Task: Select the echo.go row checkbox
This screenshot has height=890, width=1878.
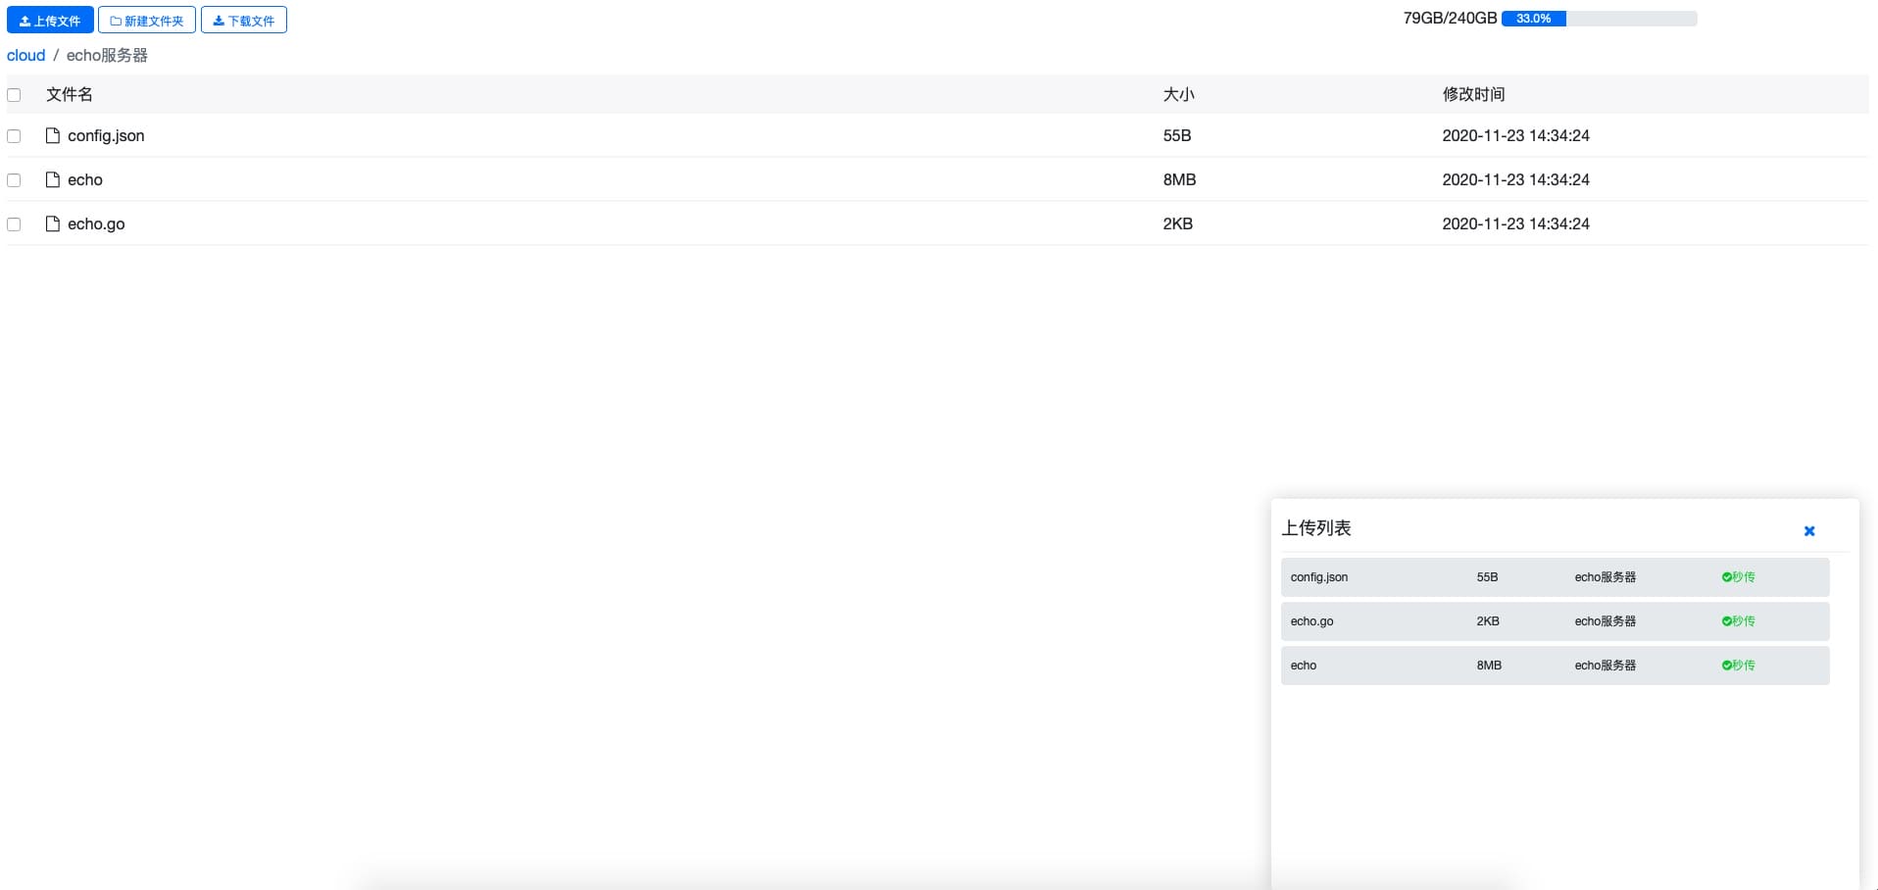Action: [x=14, y=224]
